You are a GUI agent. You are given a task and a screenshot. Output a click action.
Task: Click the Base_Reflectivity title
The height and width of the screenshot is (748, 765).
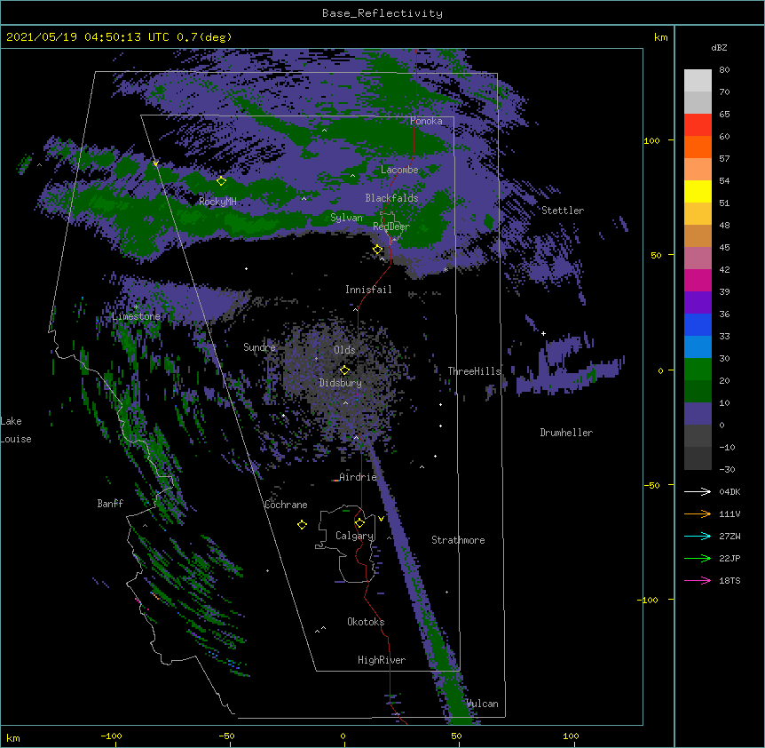382,13
